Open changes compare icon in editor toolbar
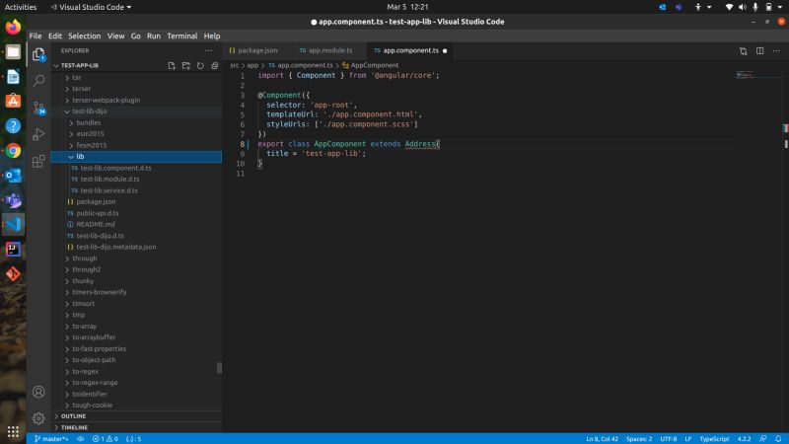789x444 pixels. pyautogui.click(x=744, y=51)
